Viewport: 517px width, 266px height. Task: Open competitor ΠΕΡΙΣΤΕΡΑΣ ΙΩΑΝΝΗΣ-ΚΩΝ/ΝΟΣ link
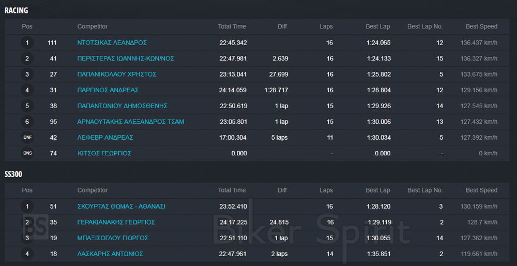tap(126, 58)
